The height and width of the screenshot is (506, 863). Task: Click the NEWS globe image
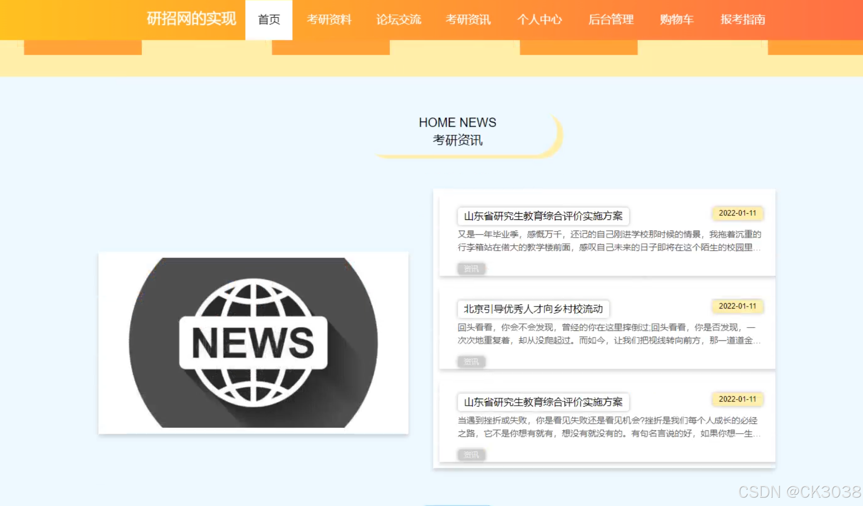coord(253,343)
